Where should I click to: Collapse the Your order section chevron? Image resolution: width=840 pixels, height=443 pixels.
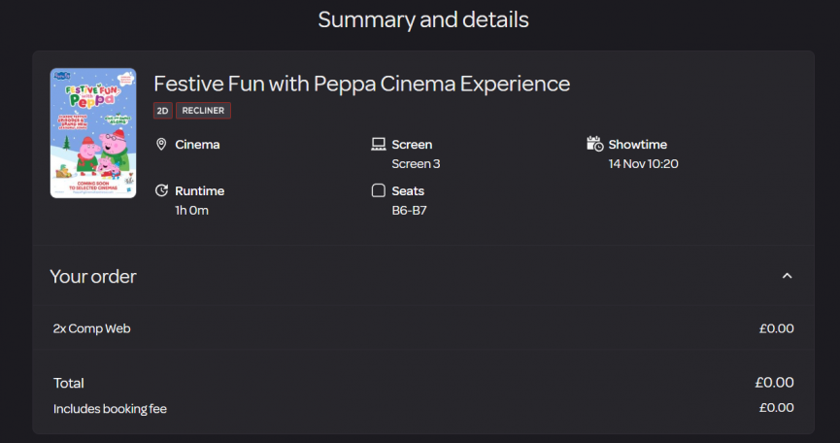point(787,276)
